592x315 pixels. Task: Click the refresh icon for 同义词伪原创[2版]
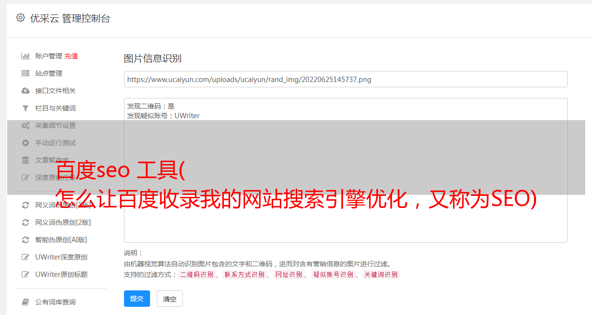pos(26,222)
